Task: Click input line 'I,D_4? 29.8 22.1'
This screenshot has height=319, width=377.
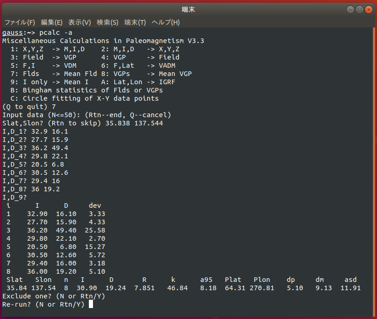Action: [35, 157]
